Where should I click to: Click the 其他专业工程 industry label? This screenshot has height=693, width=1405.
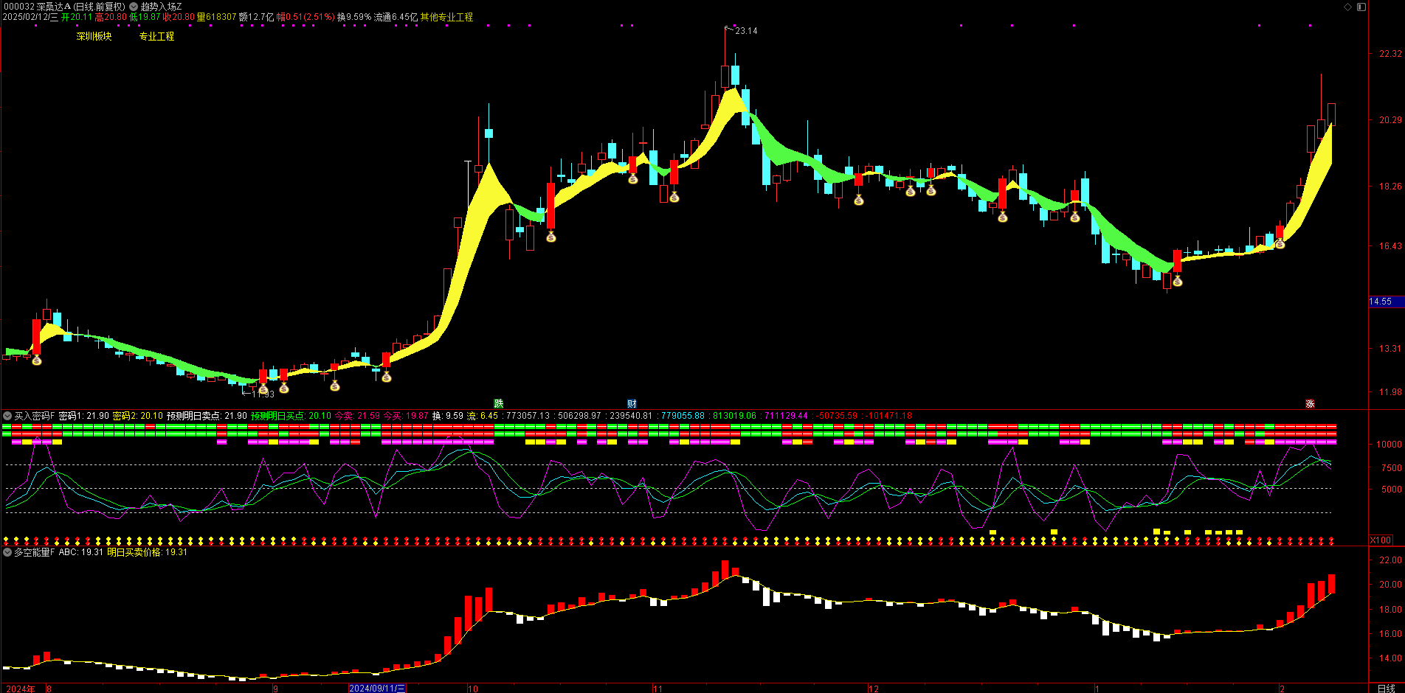pyautogui.click(x=447, y=17)
